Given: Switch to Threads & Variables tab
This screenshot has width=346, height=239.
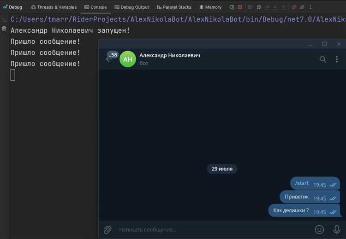Looking at the screenshot, I should pyautogui.click(x=54, y=7).
